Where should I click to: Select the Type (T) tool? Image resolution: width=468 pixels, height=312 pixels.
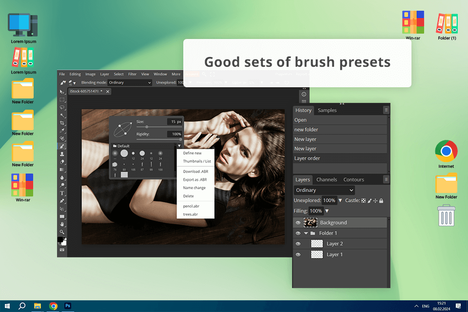pyautogui.click(x=62, y=193)
